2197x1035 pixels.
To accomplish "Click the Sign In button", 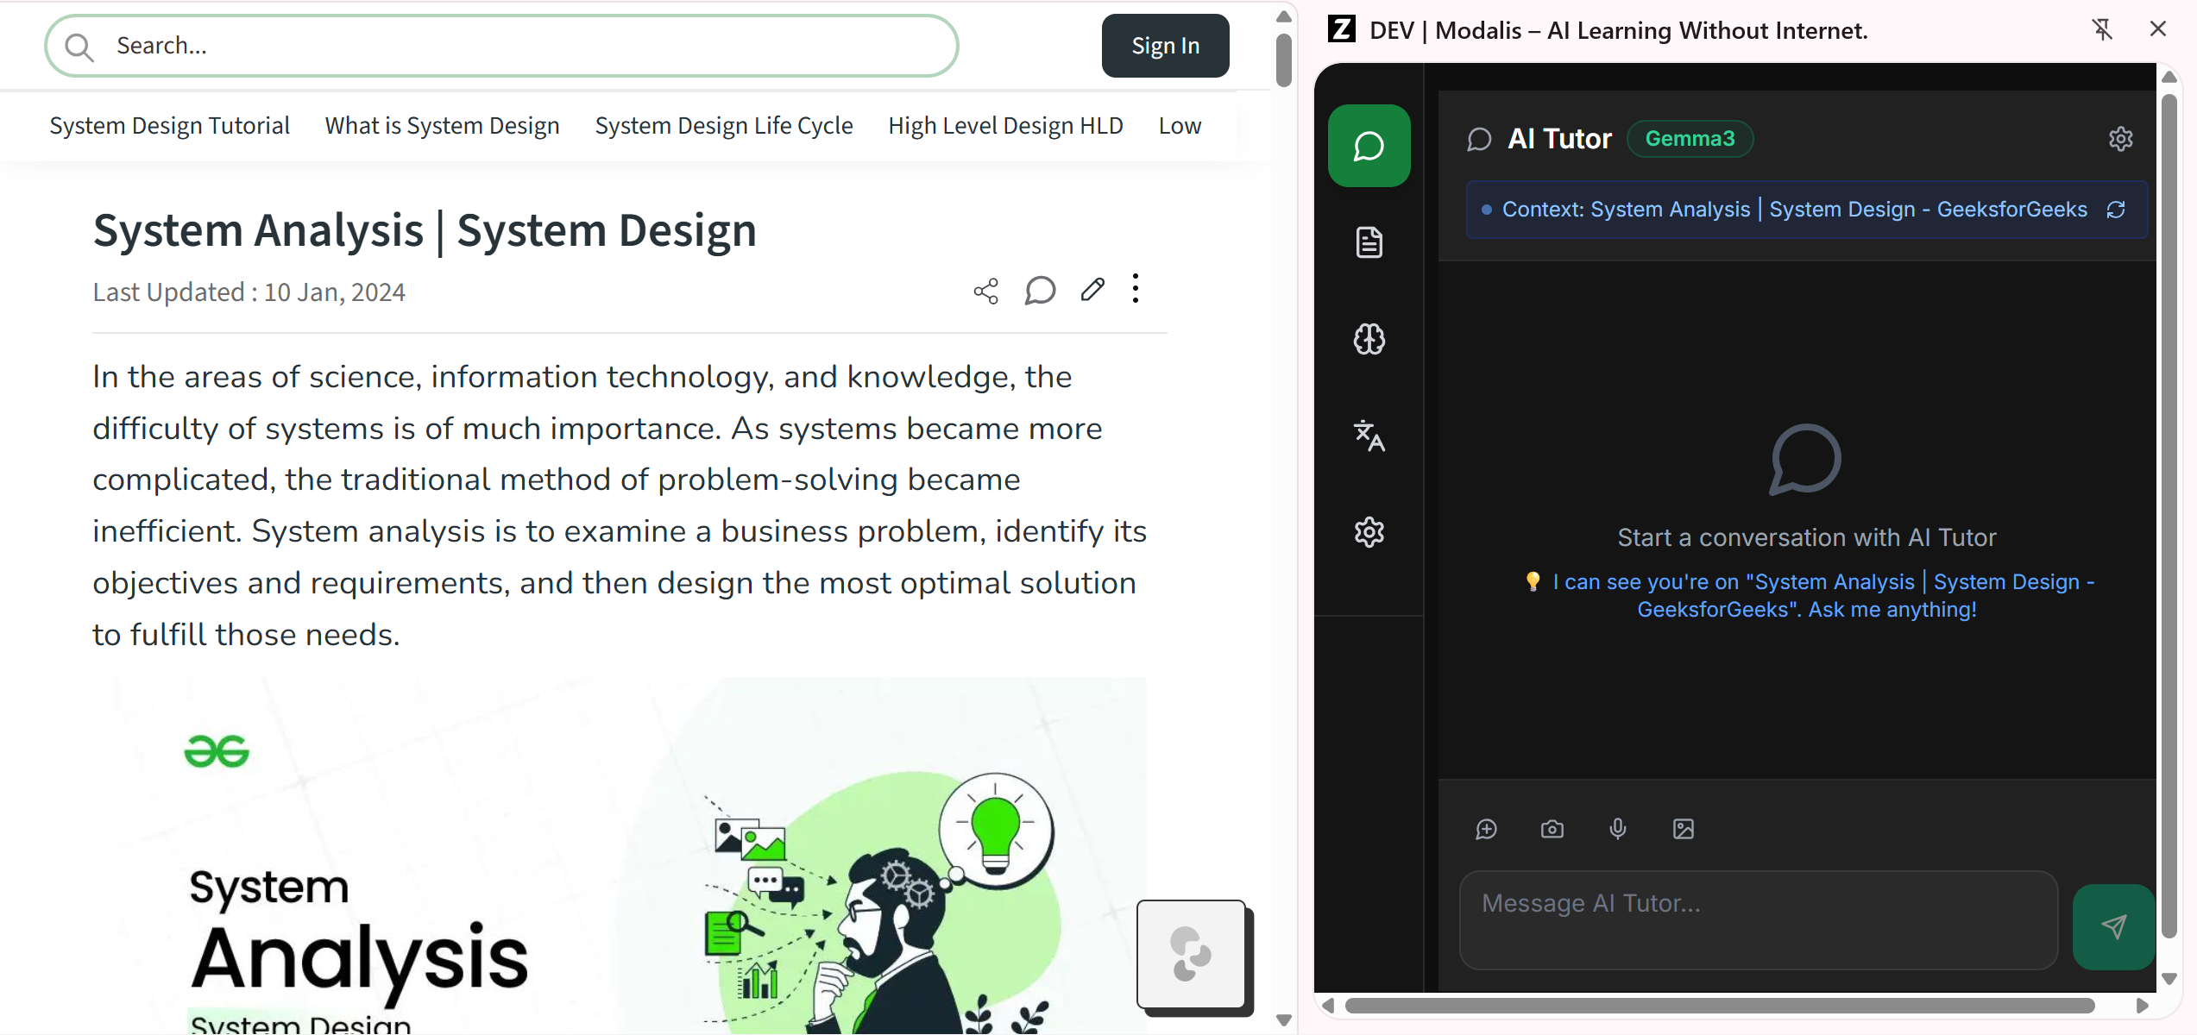I will point(1165,46).
